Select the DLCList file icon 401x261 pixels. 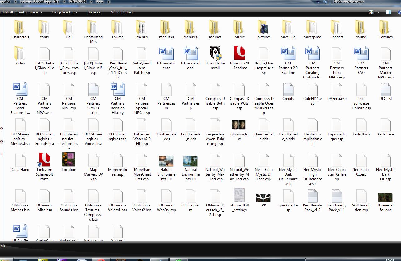coord(385,89)
